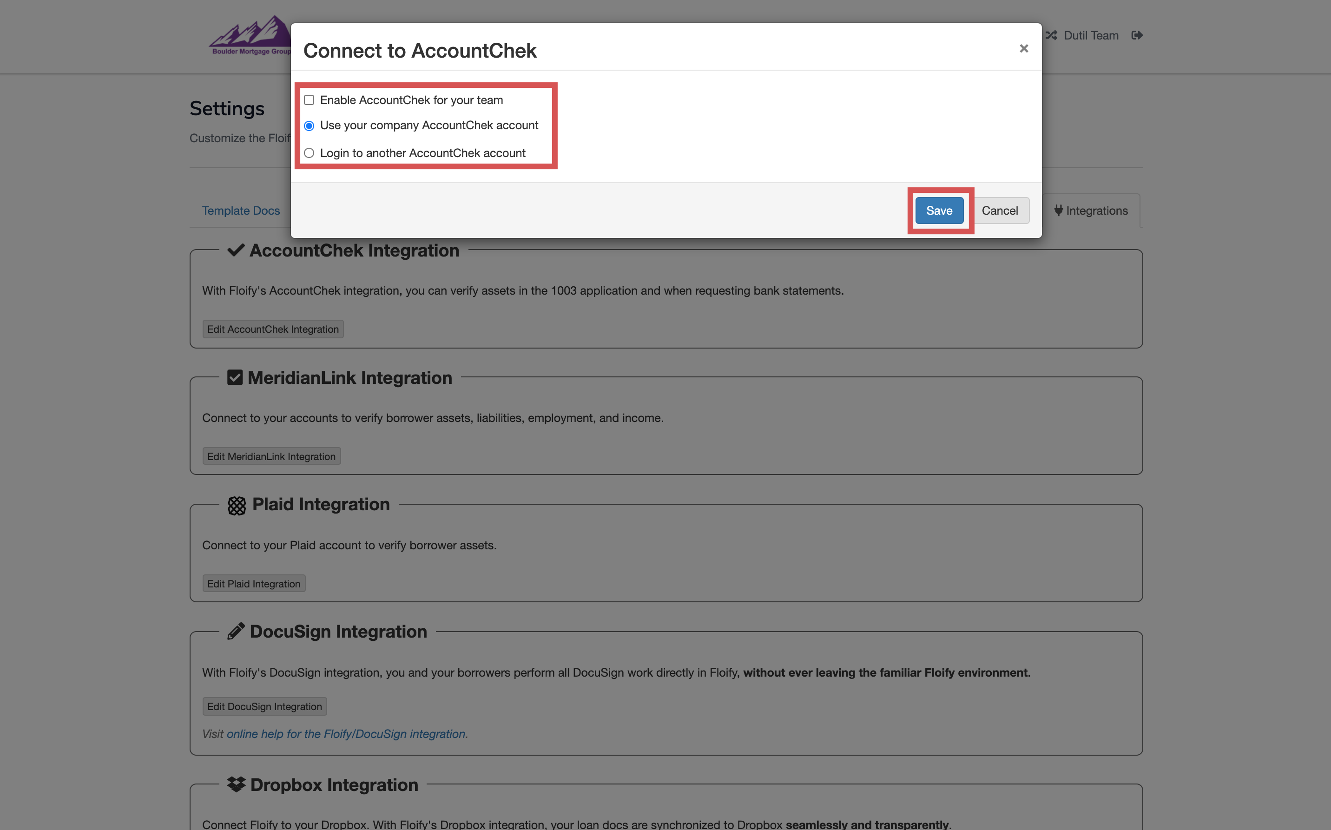Click the DocuSign pencil icon
This screenshot has width=1331, height=830.
tap(236, 632)
